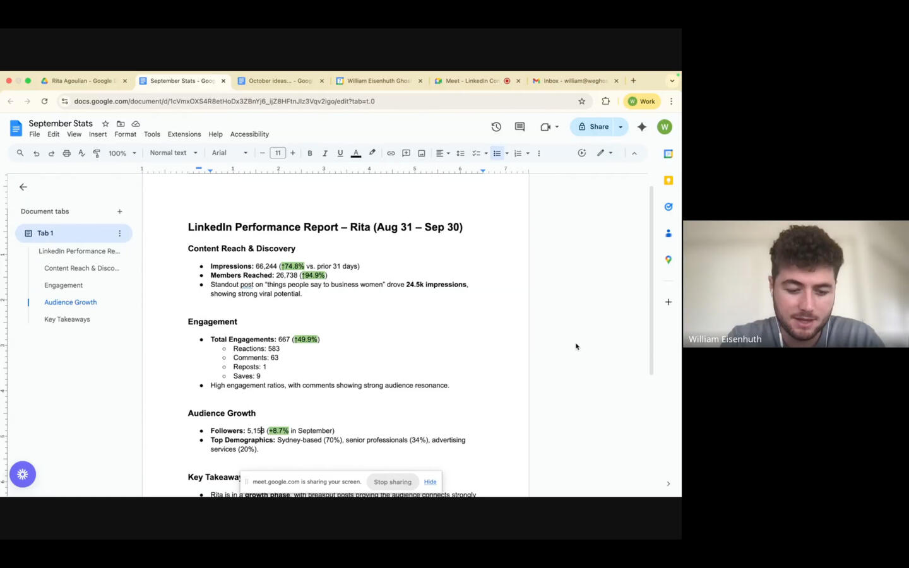
Task: Open Gemini sparkle icon
Action: click(x=642, y=127)
